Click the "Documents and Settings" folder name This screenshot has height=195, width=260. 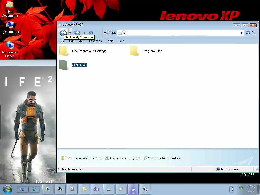(89, 51)
